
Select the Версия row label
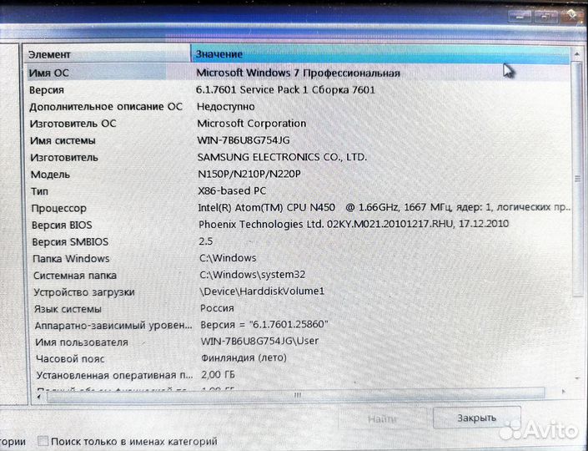(x=47, y=90)
